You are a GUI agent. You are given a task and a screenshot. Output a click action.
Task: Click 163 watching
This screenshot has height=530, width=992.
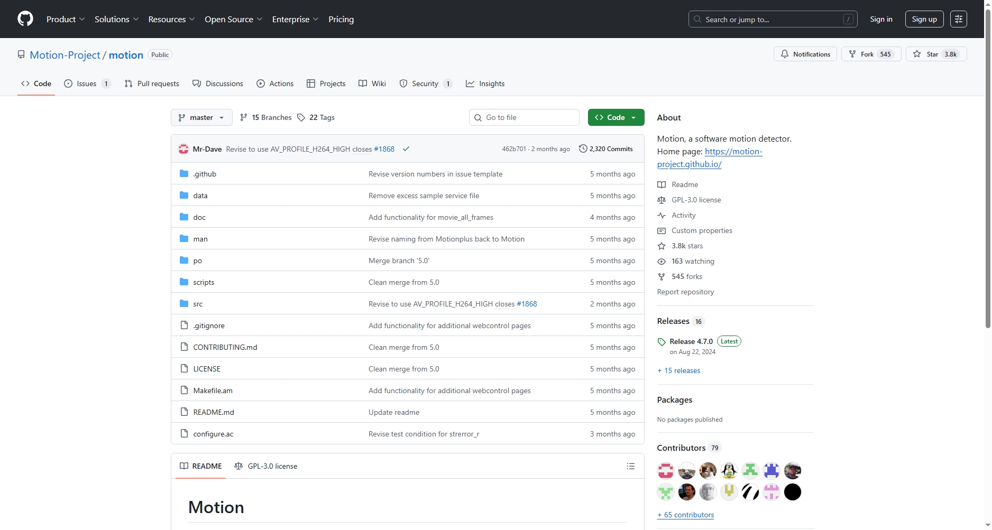coord(693,261)
